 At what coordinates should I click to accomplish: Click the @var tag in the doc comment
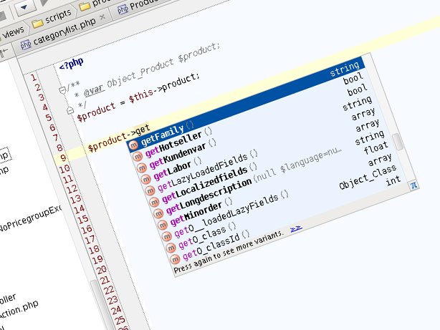point(95,89)
